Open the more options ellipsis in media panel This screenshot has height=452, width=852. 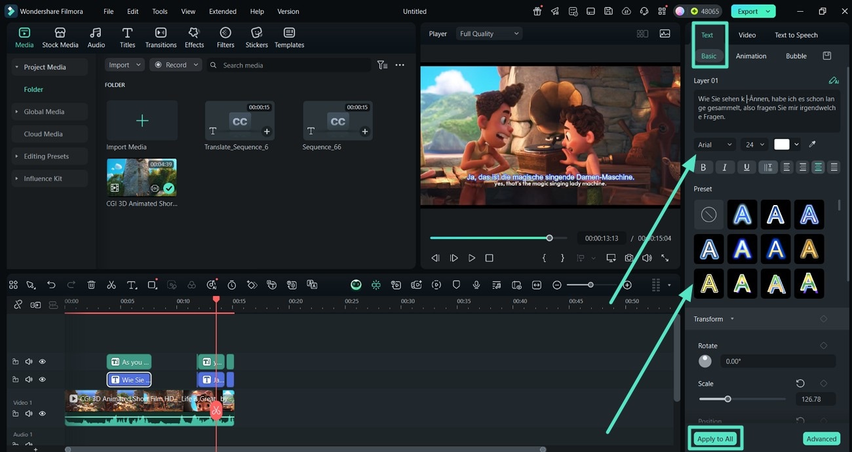pyautogui.click(x=400, y=65)
